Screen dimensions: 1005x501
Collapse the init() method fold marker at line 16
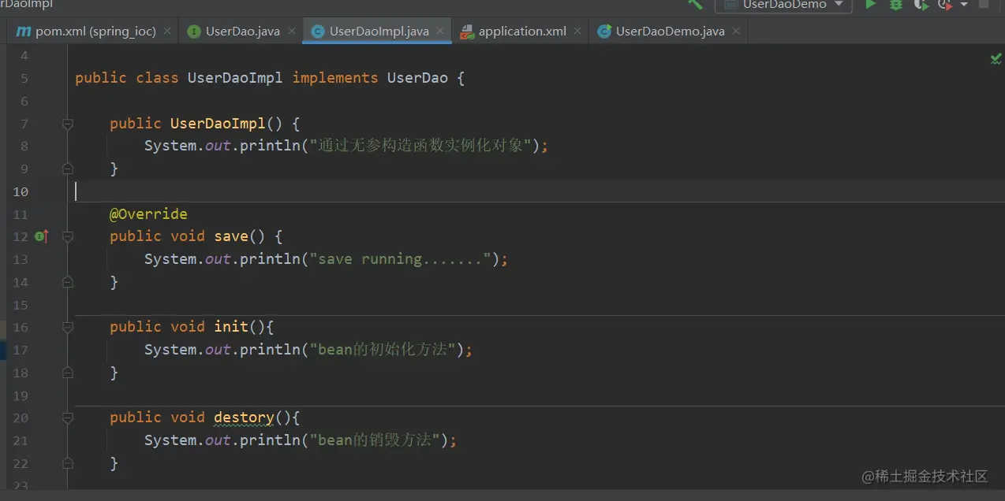click(68, 327)
